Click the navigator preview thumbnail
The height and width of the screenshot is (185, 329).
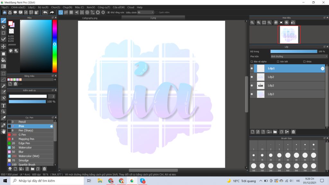pos(289,35)
